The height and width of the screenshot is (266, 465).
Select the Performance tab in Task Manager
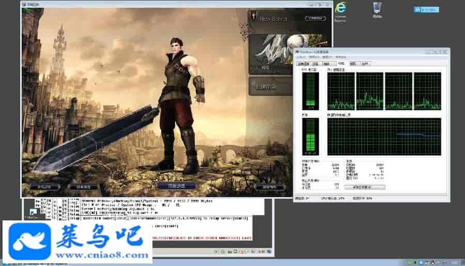tap(340, 64)
